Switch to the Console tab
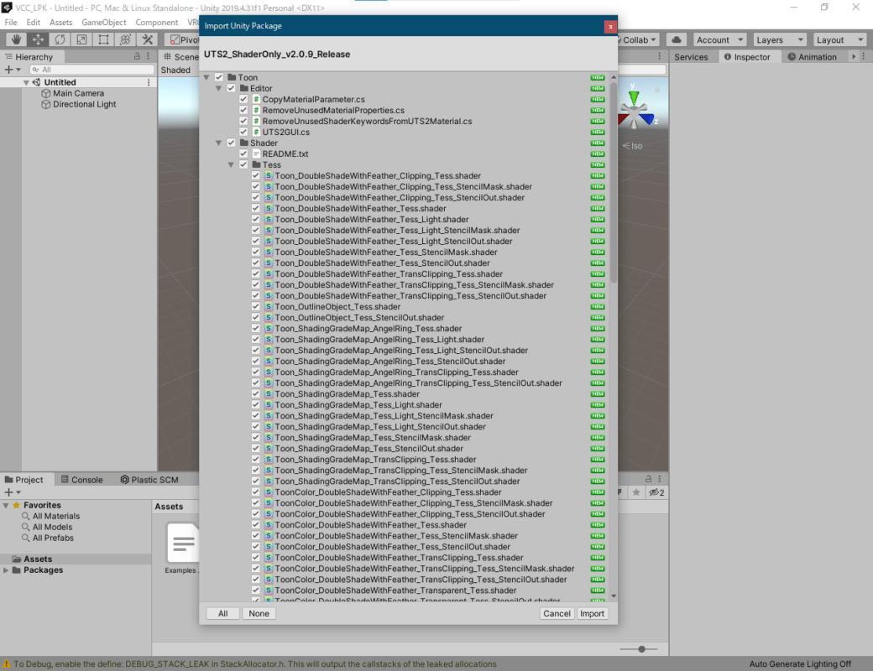The height and width of the screenshot is (671, 873). coord(81,480)
